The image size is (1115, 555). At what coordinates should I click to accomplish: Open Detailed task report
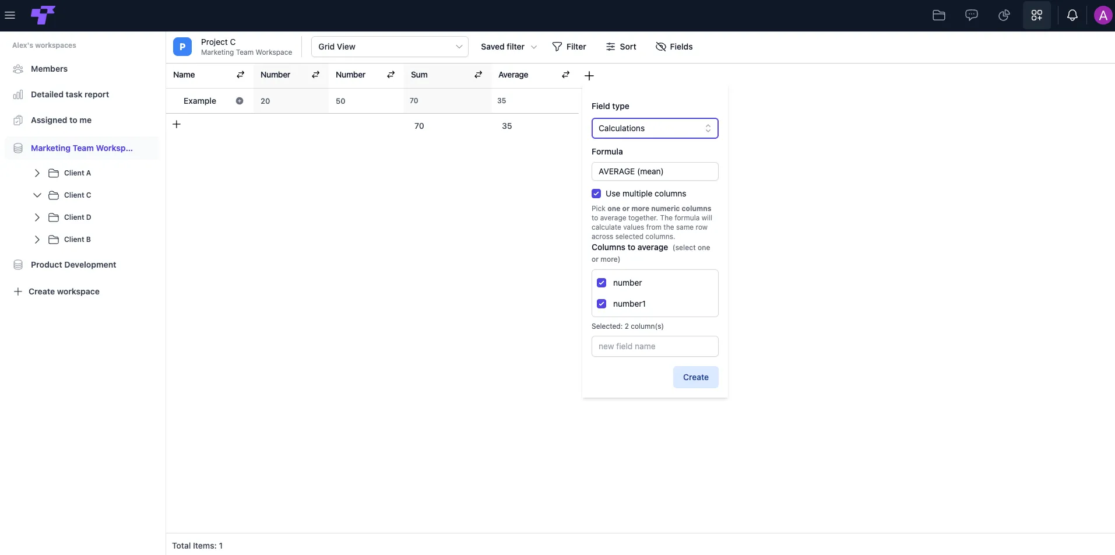pyautogui.click(x=70, y=94)
